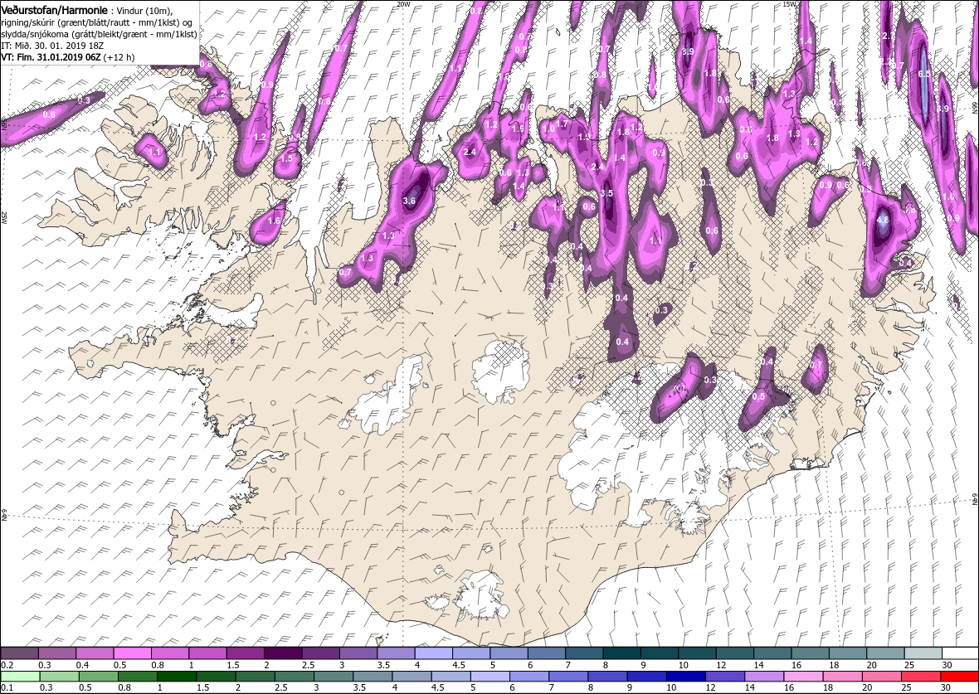Select the darkest green swatch labeled 1 in the lower legend row
The image size is (979, 694).
click(x=177, y=676)
